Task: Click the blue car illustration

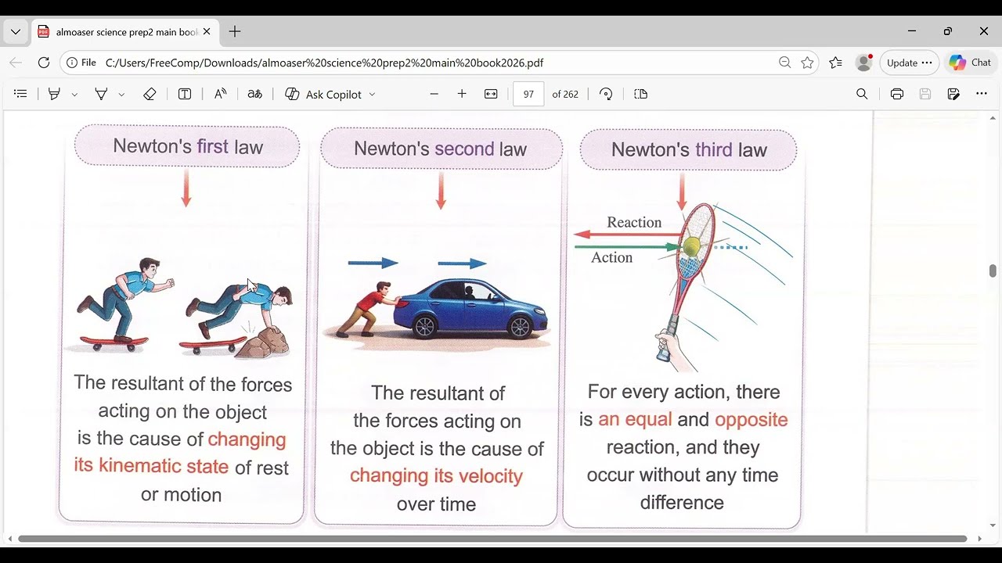Action: coord(470,308)
